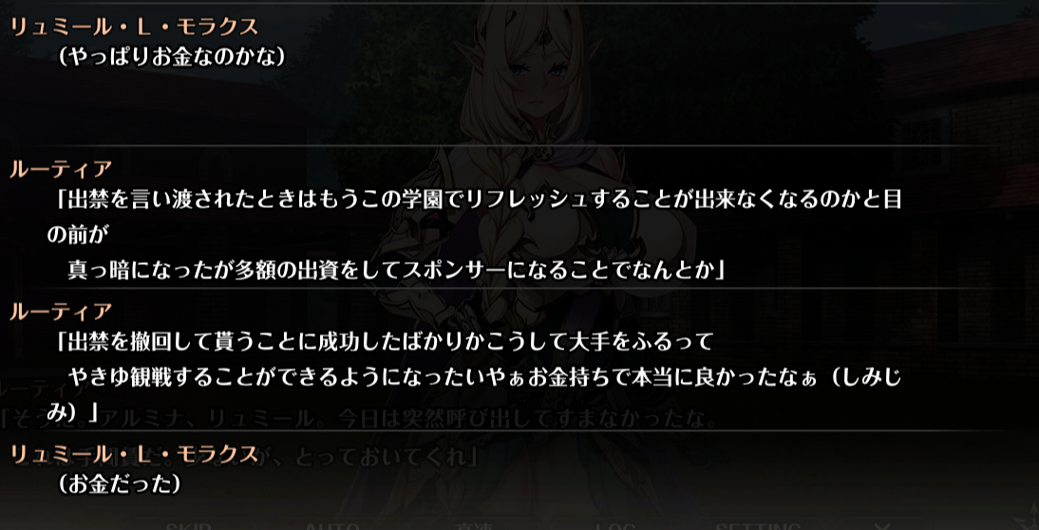
Task: Click the log text fragment の前が
Action: (x=78, y=235)
